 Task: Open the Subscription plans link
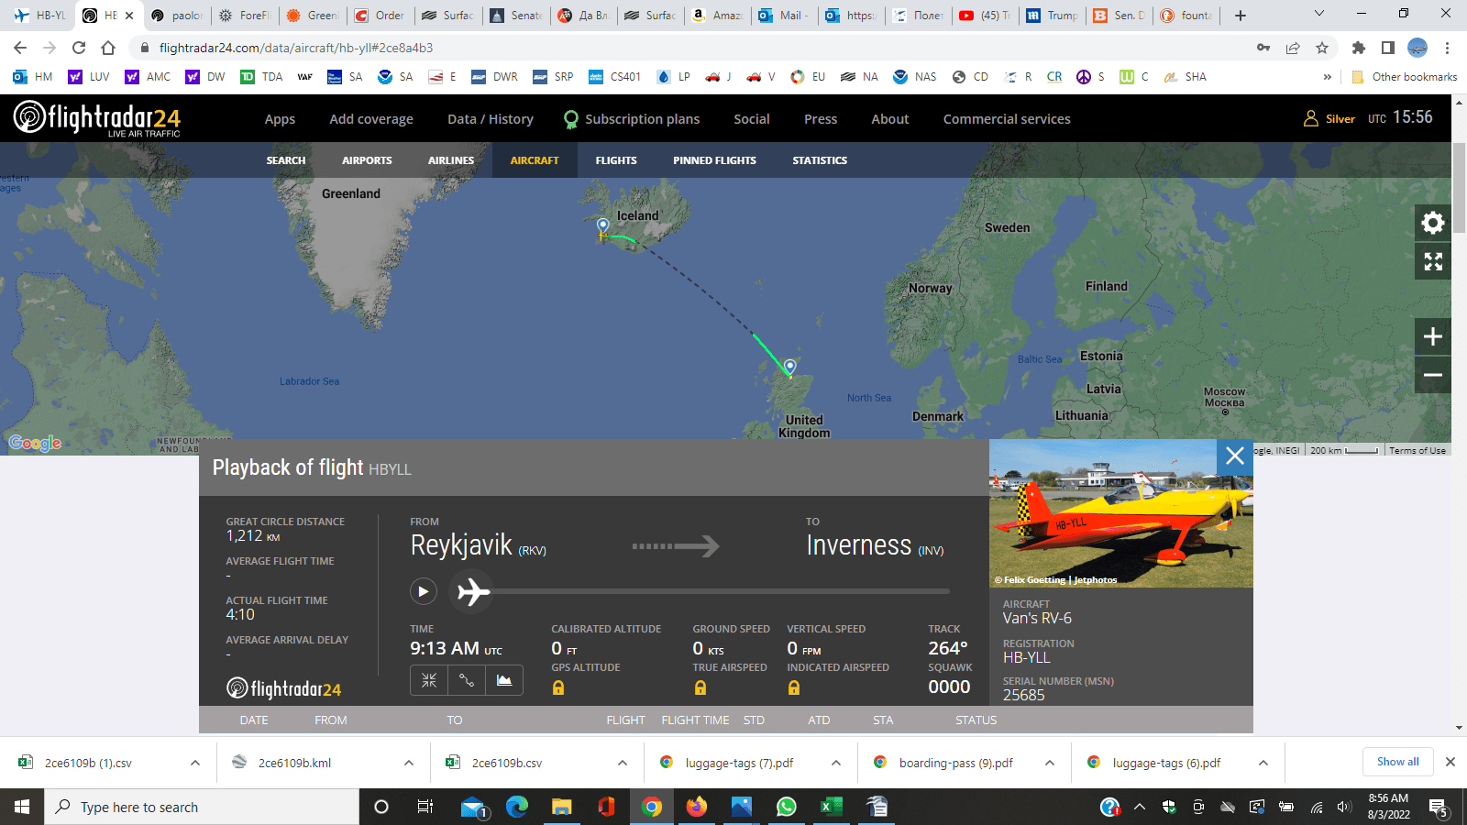point(642,119)
